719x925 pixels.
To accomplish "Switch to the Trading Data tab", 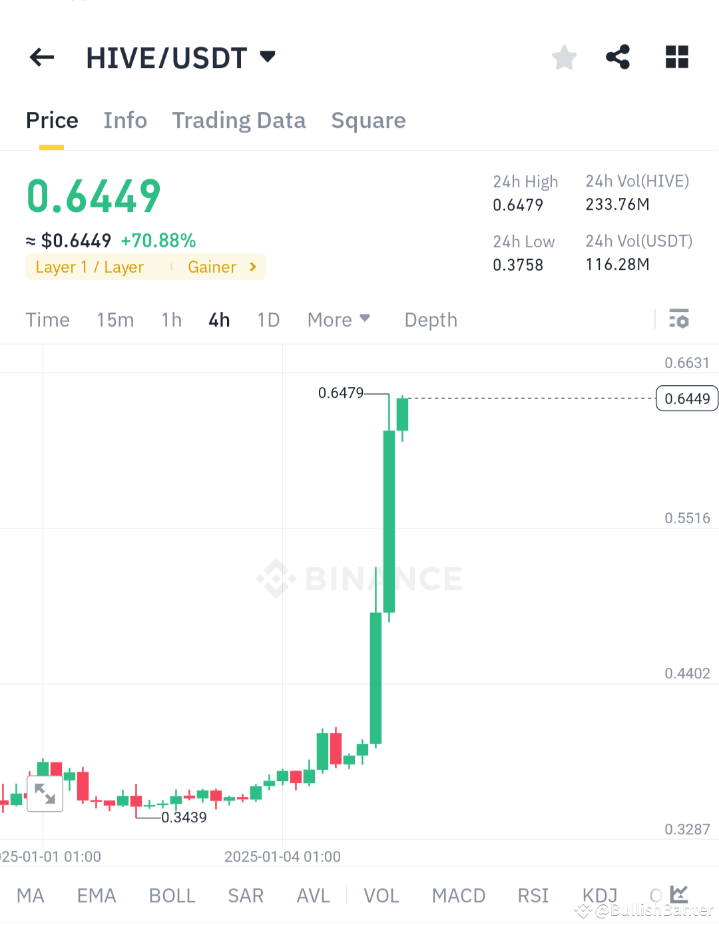I will [x=238, y=120].
